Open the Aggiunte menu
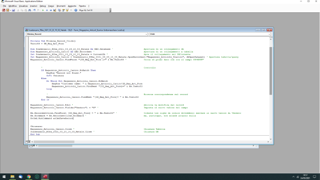The image size is (320, 180). [72, 6]
